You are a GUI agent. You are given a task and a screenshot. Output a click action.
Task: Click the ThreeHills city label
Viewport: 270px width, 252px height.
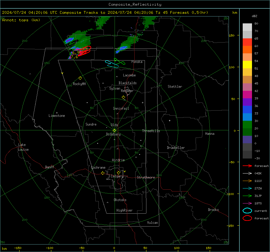tap(151, 131)
